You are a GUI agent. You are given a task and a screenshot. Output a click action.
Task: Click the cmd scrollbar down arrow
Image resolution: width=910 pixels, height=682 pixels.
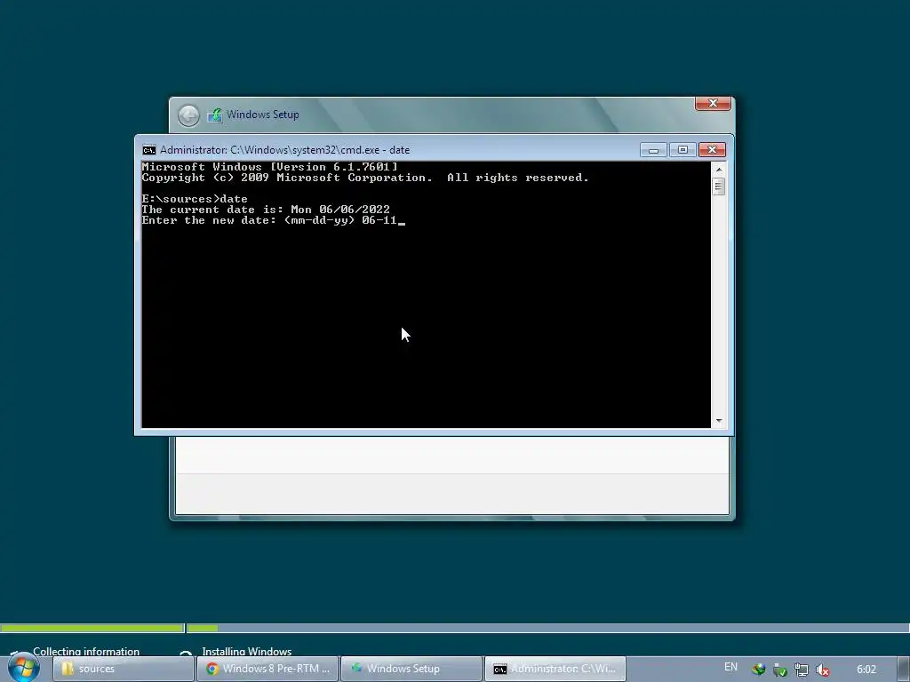click(x=719, y=421)
